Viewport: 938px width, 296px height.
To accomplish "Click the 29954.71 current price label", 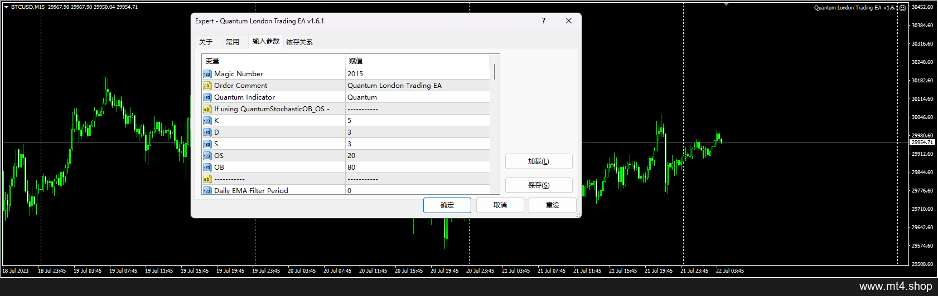I will pyautogui.click(x=922, y=142).
